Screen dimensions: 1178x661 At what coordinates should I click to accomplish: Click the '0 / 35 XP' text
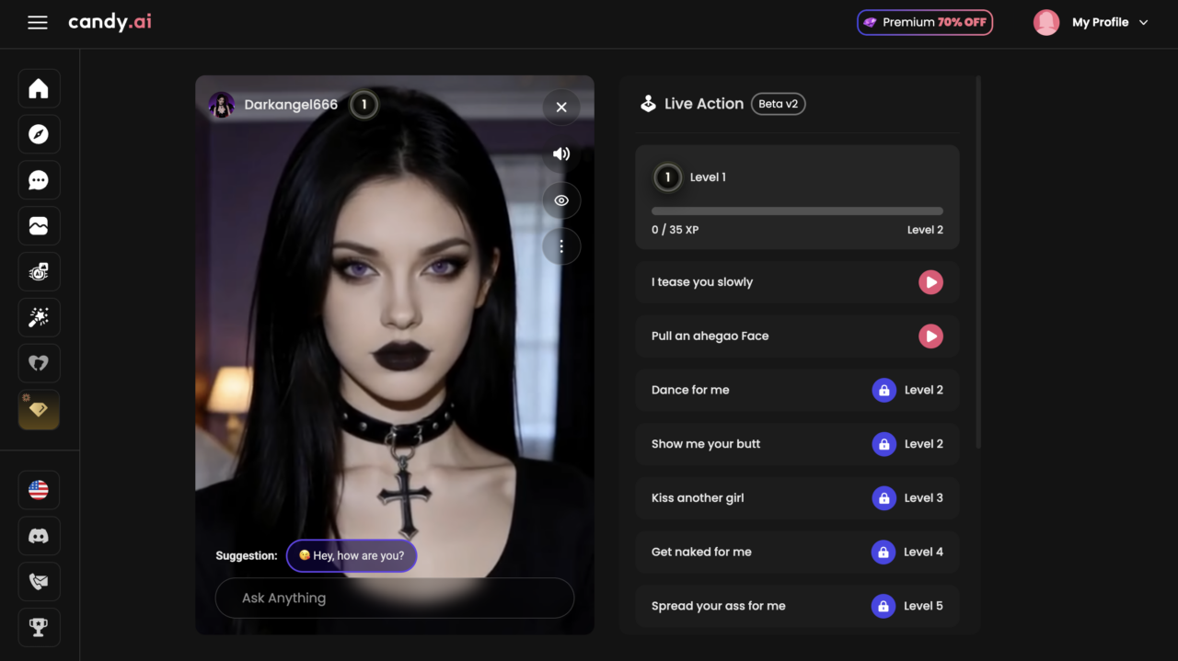(675, 230)
